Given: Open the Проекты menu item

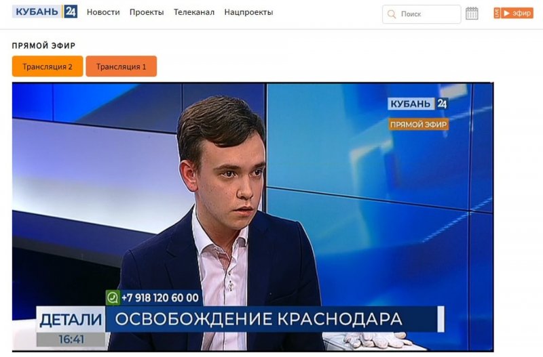Looking at the screenshot, I should 147,12.
